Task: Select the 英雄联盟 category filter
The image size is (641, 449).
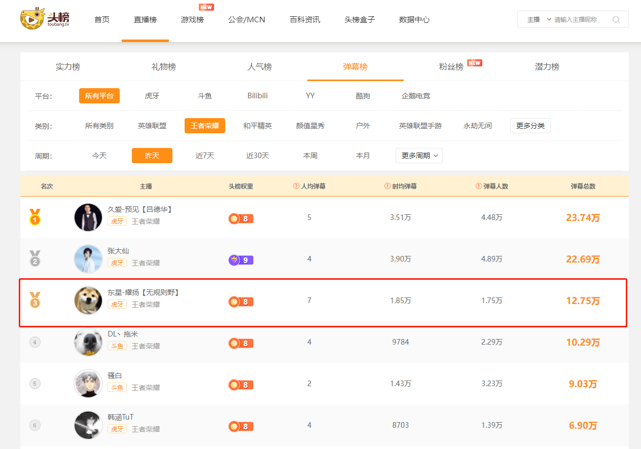Action: [x=152, y=126]
